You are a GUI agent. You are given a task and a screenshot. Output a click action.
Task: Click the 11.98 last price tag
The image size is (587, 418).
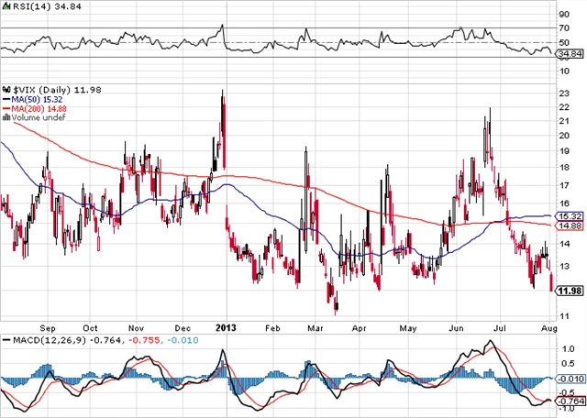click(x=570, y=291)
